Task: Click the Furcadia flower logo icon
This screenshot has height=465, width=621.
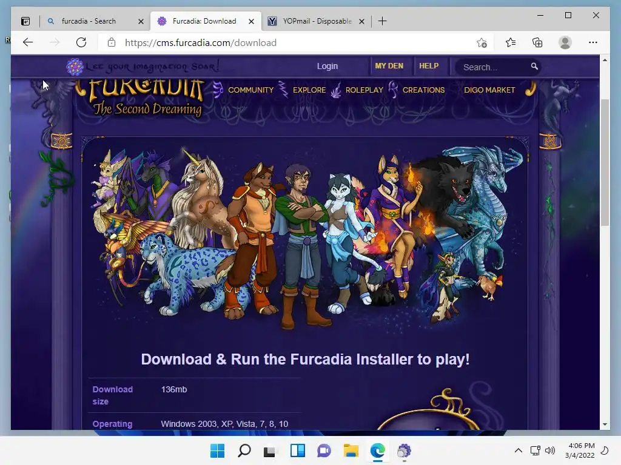Action: pos(75,67)
